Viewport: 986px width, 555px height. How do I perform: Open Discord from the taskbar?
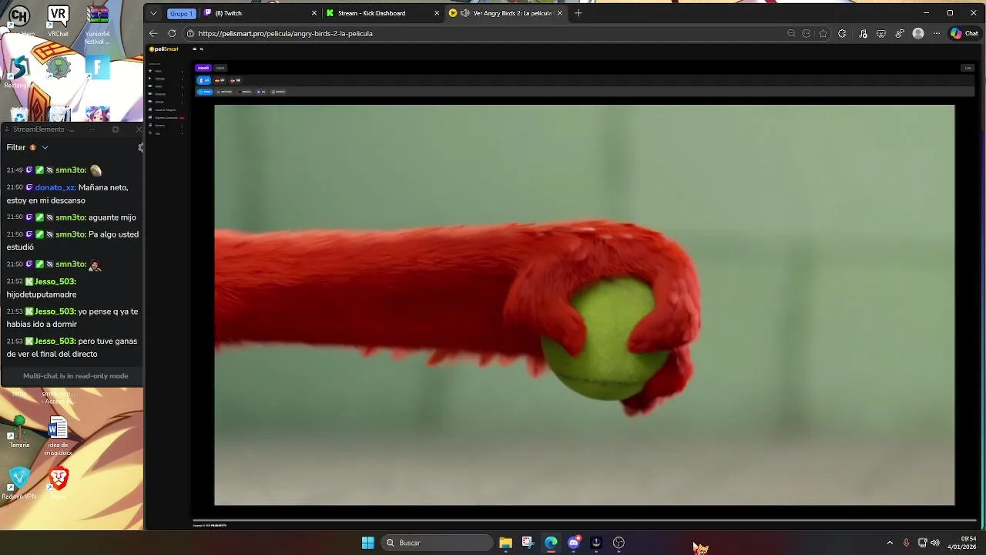coord(573,543)
